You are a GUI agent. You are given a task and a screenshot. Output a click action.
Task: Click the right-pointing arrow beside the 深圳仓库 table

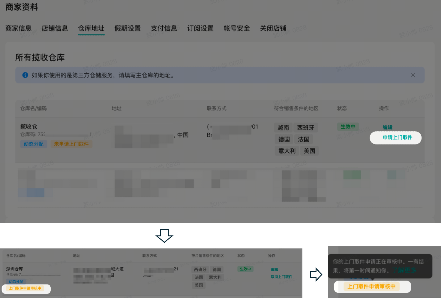tap(316, 275)
